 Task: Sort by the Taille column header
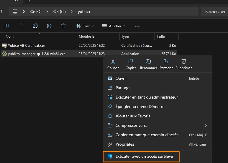166,36
